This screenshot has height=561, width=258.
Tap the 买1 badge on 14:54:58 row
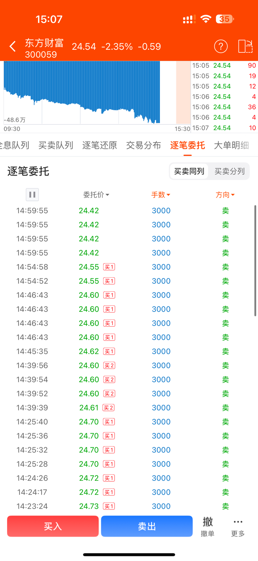[x=109, y=267]
